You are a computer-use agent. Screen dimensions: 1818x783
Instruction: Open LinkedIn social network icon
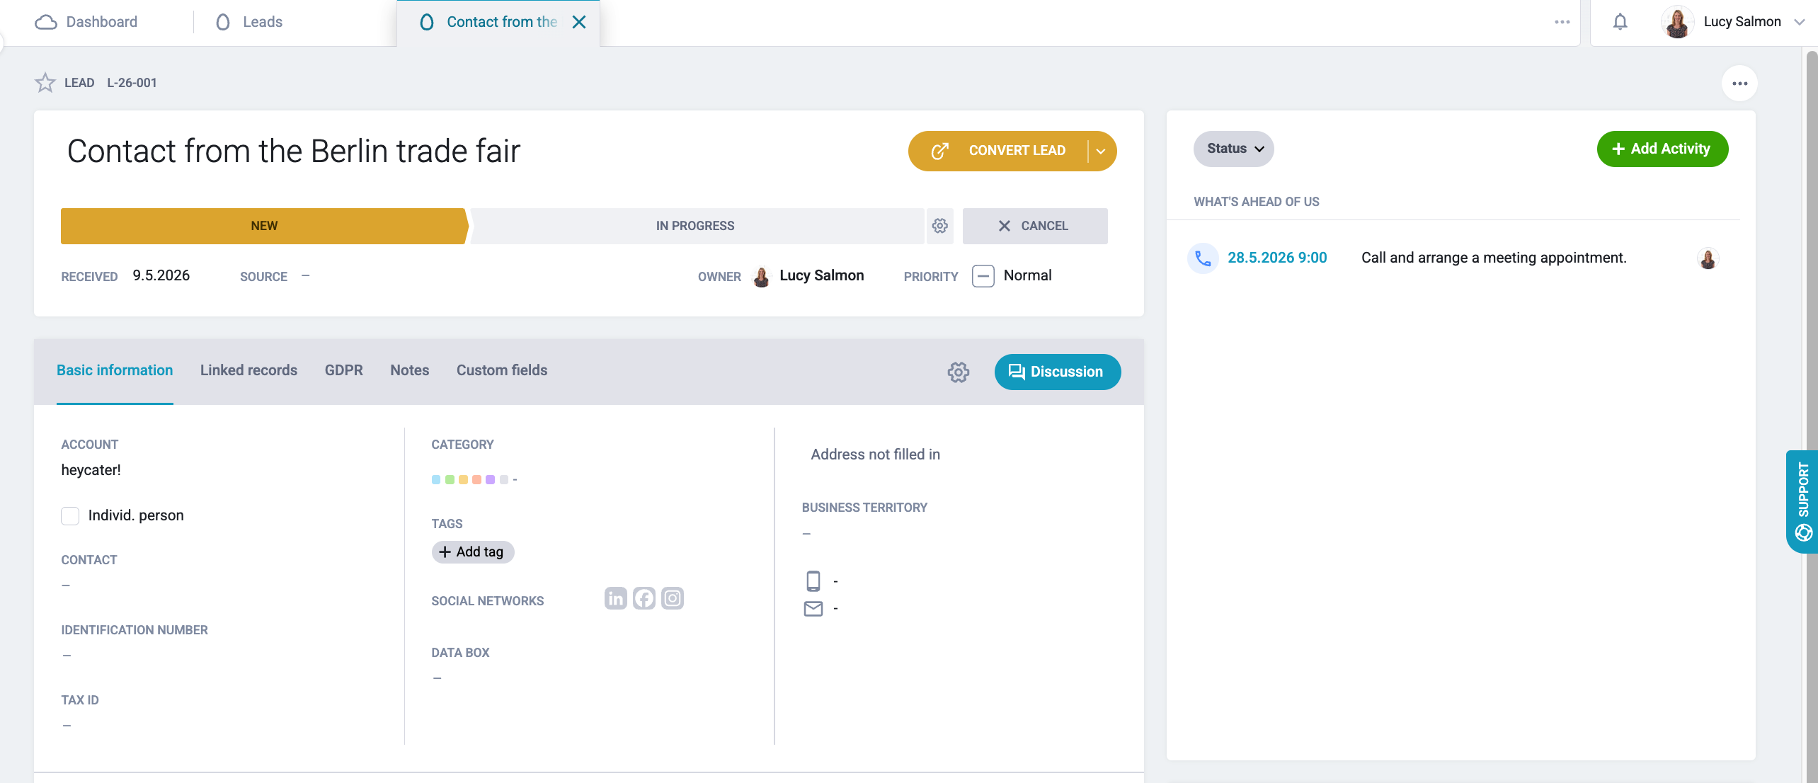coord(615,599)
